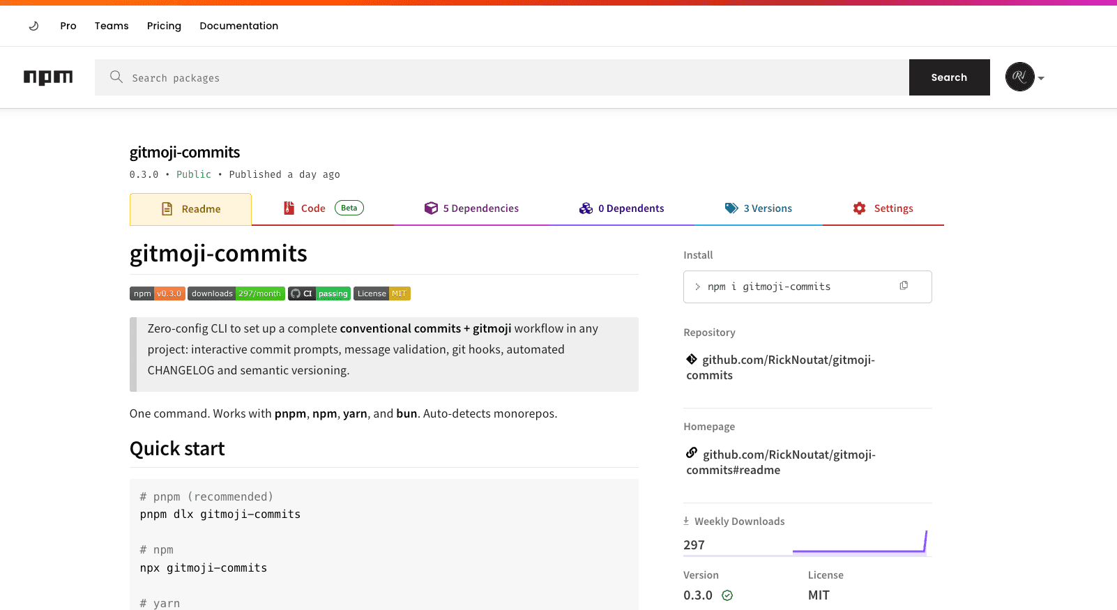This screenshot has width=1117, height=610.
Task: Click the Quick start heading
Action: click(x=177, y=448)
